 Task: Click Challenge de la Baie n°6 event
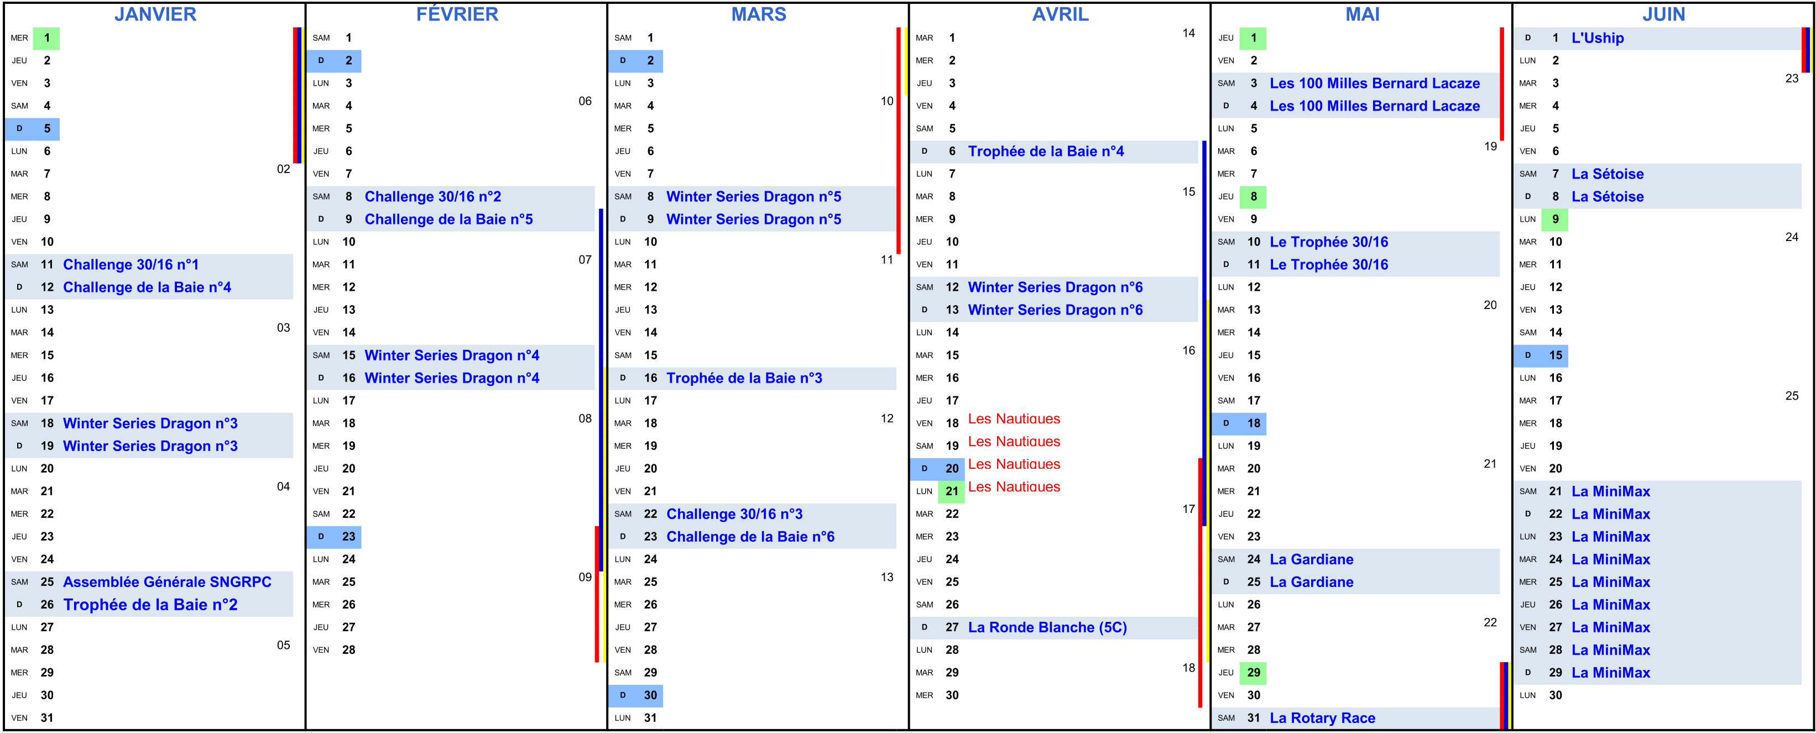coord(750,537)
